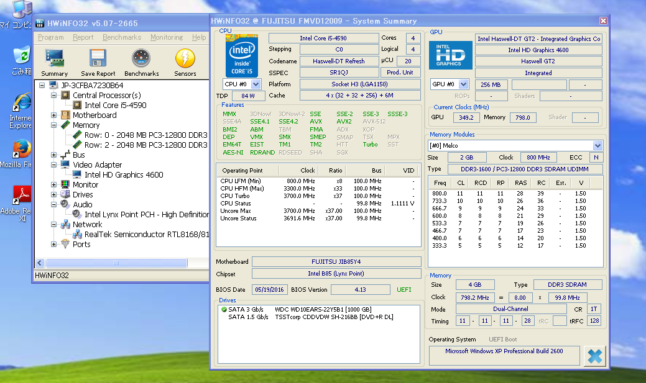Collapse the JP-3CFBA7230B64 root node
The height and width of the screenshot is (383, 646).
click(42, 86)
